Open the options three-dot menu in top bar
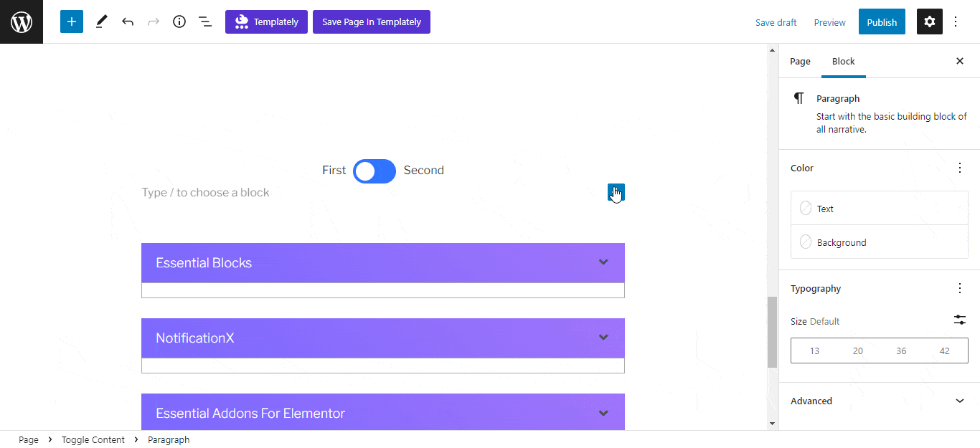980x448 pixels. point(956,22)
